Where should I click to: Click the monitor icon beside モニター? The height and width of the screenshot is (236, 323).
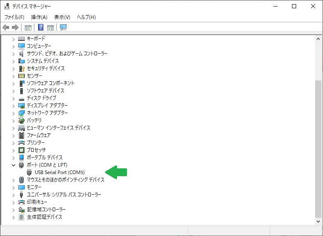(22, 187)
